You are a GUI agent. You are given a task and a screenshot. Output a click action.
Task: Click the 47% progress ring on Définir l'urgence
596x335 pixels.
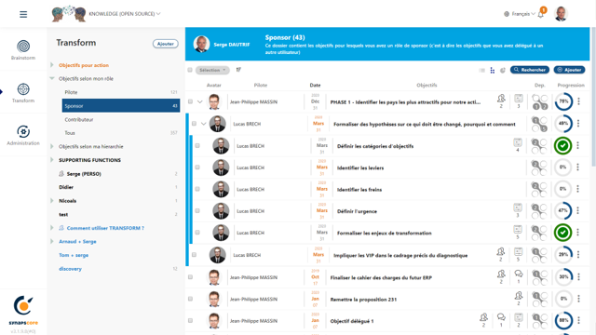(x=562, y=210)
